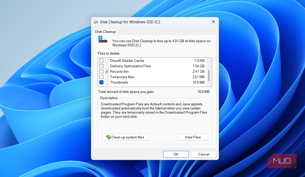This screenshot has height=177, width=305.
Task: Click the Delivery Optimization Files file icon
Action: 107,66
